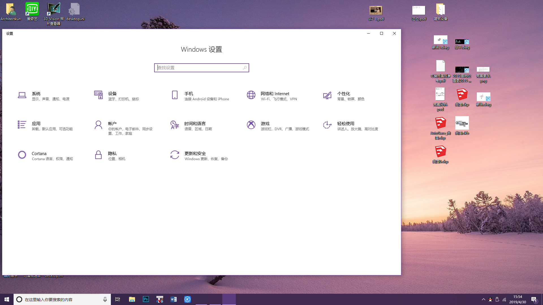Minimize the 设置 window
This screenshot has height=305, width=543.
click(x=368, y=33)
